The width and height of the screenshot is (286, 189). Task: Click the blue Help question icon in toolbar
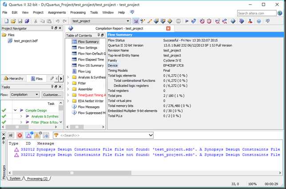(258, 21)
